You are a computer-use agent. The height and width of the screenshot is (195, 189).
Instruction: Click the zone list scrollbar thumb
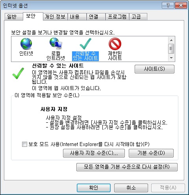171,49
